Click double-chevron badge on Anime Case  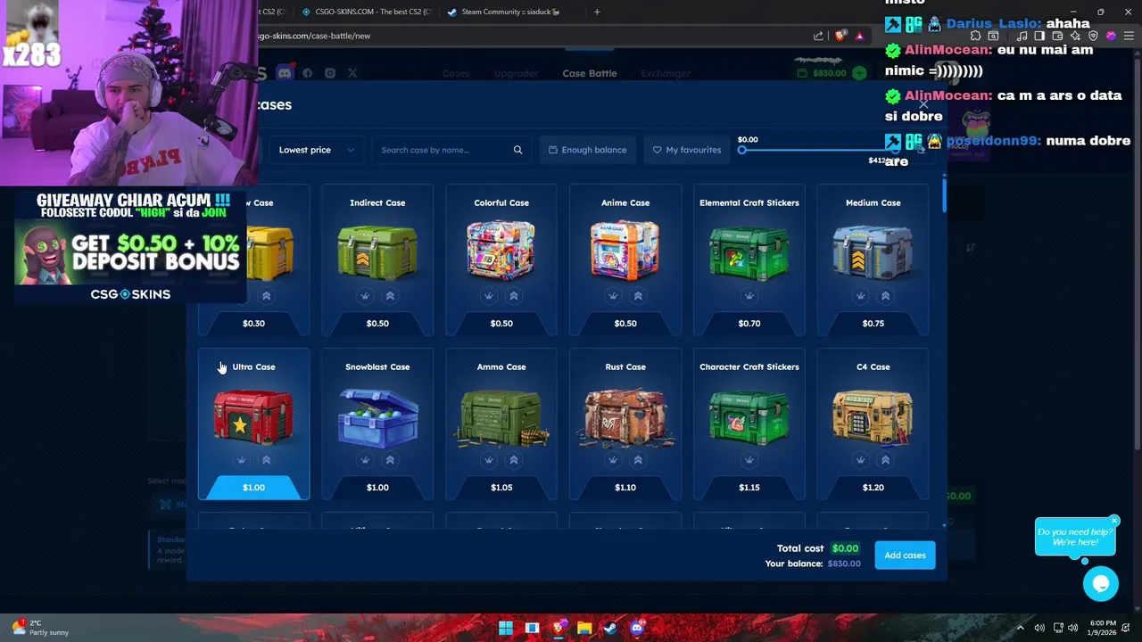point(638,296)
